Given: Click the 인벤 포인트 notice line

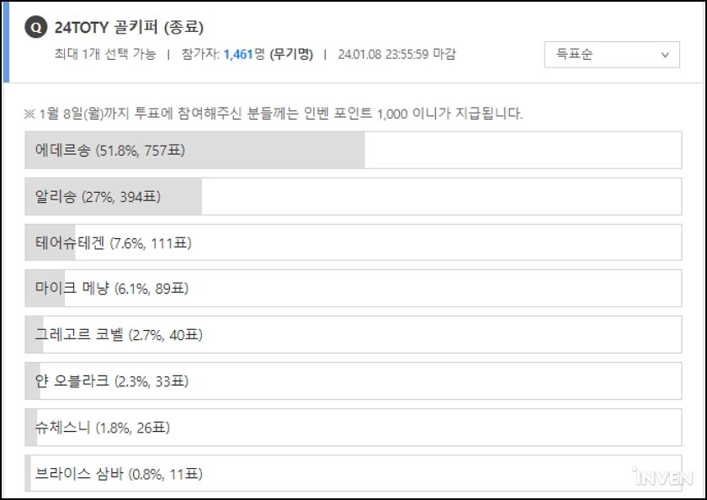Looking at the screenshot, I should coord(274,114).
